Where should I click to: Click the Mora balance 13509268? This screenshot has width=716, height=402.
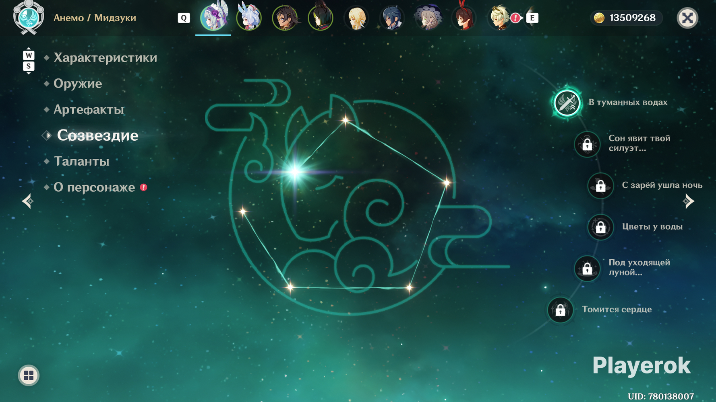pos(632,18)
